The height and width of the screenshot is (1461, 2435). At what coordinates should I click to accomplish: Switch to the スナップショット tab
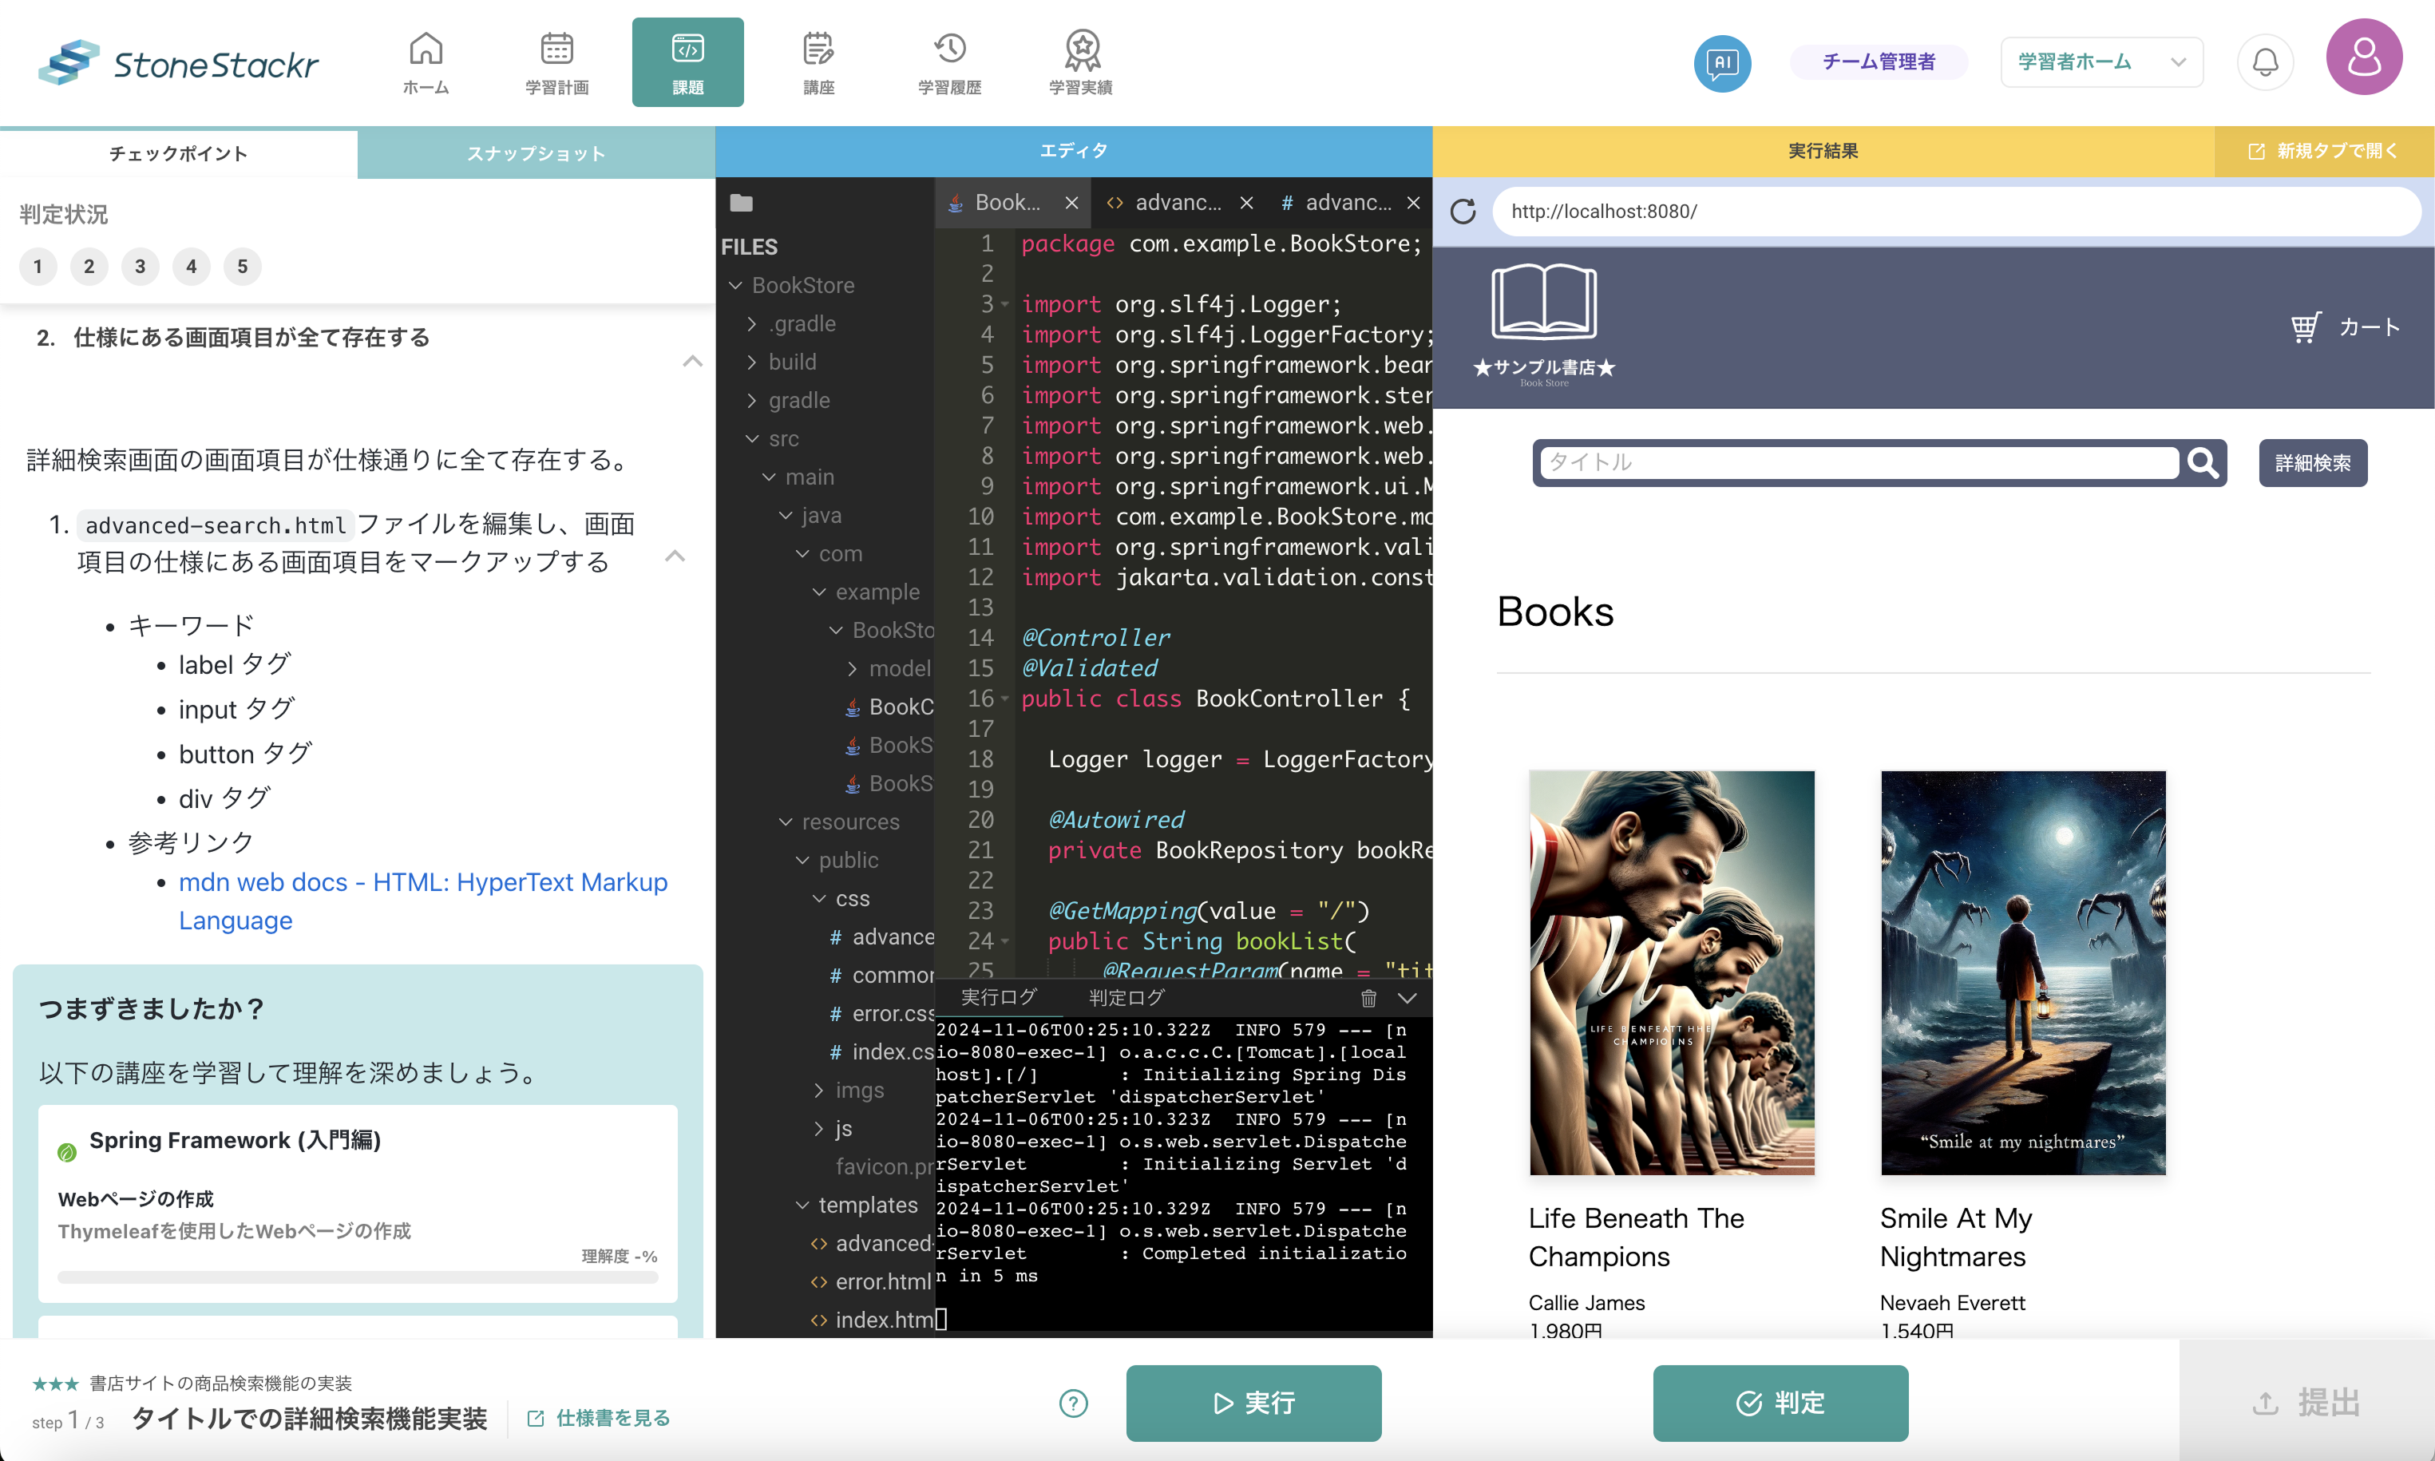pos(536,153)
